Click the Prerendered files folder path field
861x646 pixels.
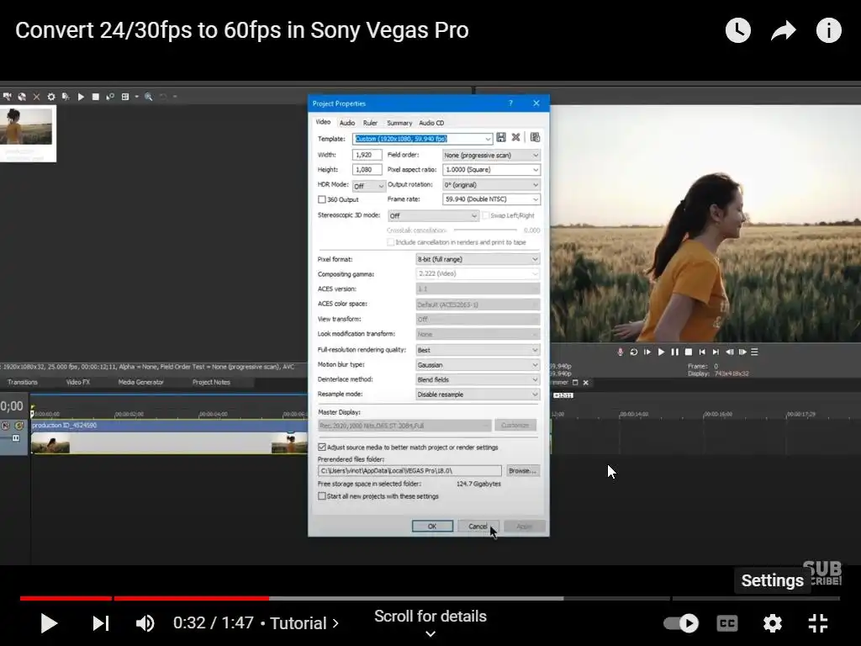409,471
